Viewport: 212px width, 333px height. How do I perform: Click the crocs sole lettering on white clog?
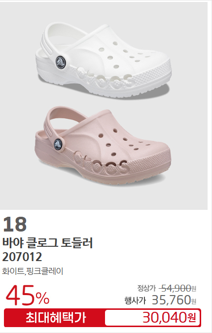point(104,79)
